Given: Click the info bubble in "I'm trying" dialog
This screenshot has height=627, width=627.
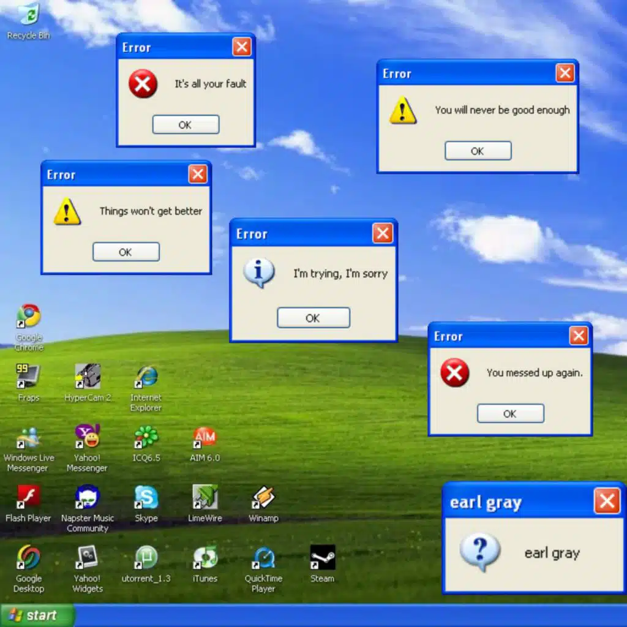Looking at the screenshot, I should pyautogui.click(x=259, y=272).
